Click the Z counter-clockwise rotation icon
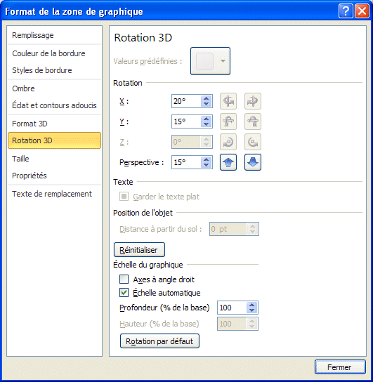This screenshot has width=373, height=382. point(253,142)
